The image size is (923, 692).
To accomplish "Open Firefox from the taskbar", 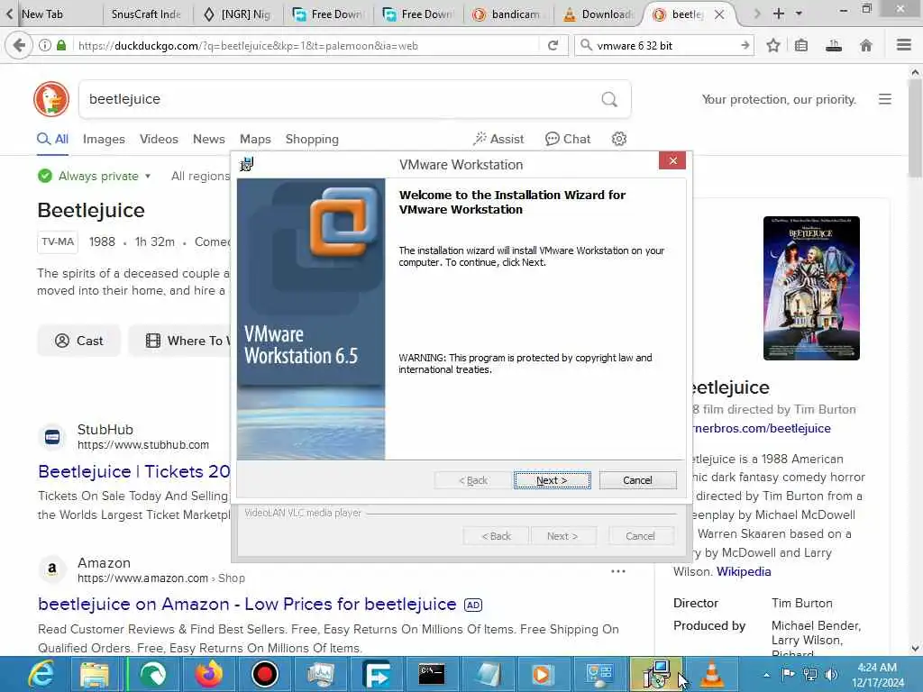I will 209,674.
